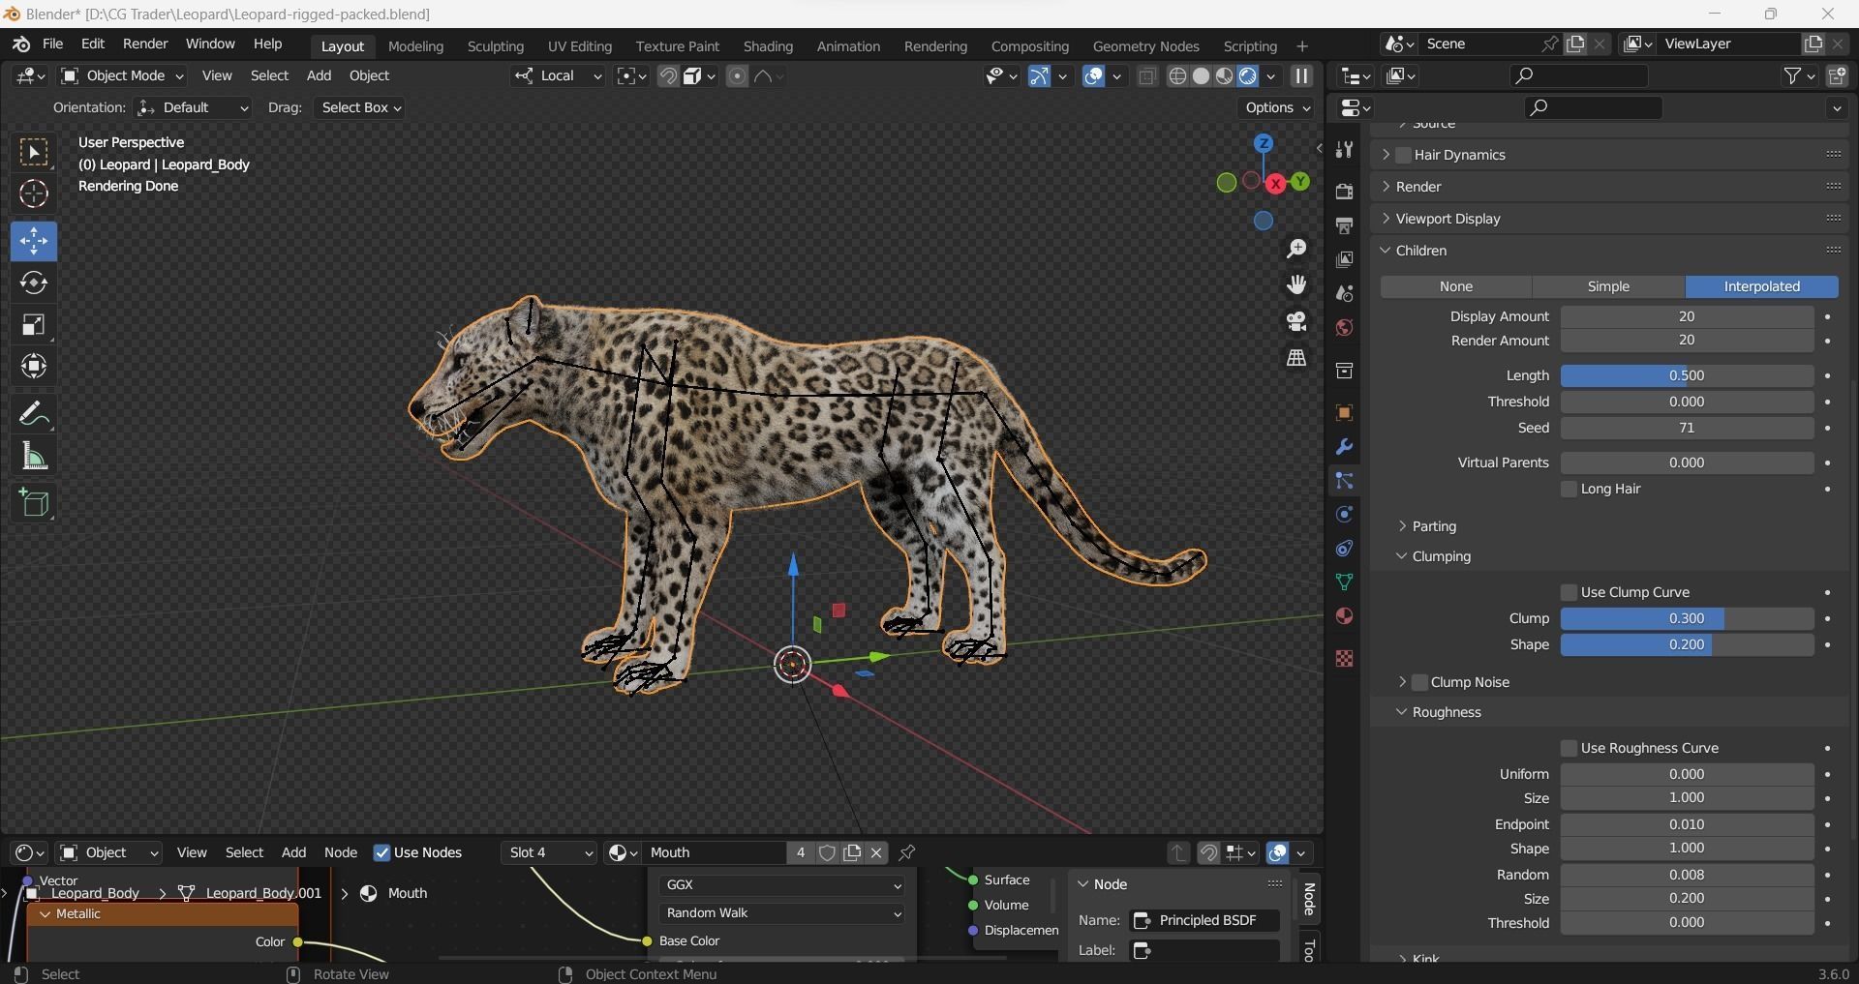Select the Add Cube tool
The image size is (1859, 984).
(34, 503)
